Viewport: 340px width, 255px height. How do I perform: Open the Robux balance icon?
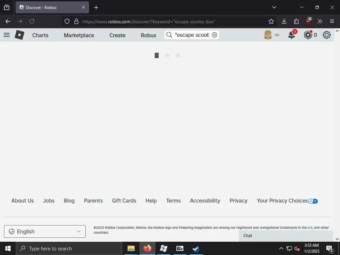[x=308, y=35]
